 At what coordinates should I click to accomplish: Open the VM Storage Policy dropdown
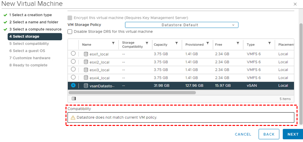pyautogui.click(x=182, y=25)
